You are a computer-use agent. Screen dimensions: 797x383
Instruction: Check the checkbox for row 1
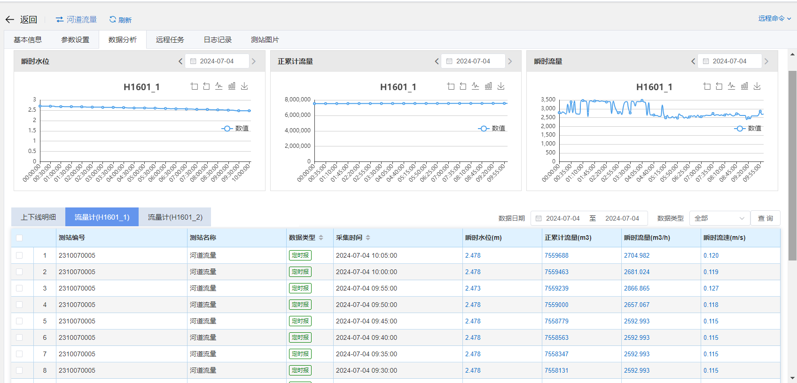pos(19,255)
